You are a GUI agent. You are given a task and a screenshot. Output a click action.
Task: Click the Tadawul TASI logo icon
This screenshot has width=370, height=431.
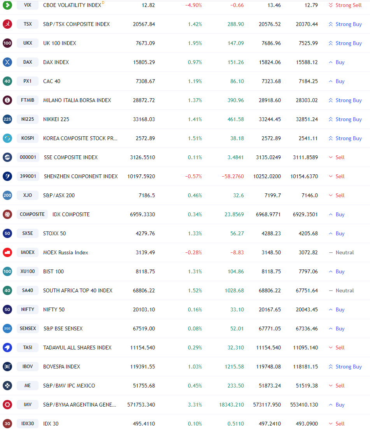tap(7, 348)
